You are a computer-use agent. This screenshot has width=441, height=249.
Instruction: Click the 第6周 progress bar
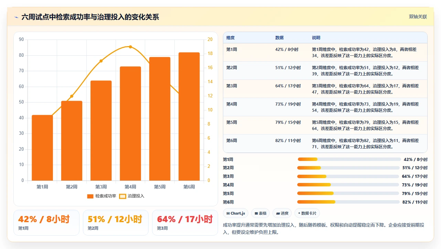(348, 202)
